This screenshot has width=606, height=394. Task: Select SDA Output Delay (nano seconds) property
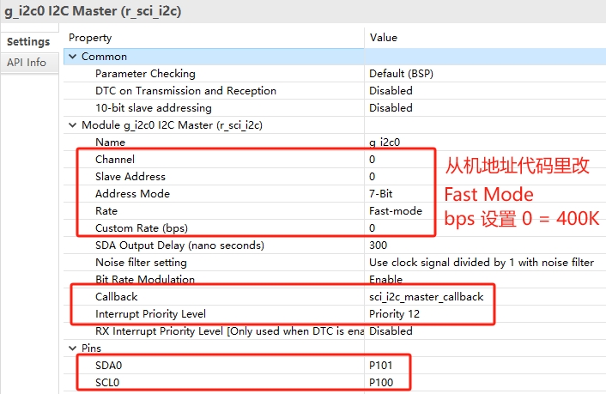click(179, 245)
